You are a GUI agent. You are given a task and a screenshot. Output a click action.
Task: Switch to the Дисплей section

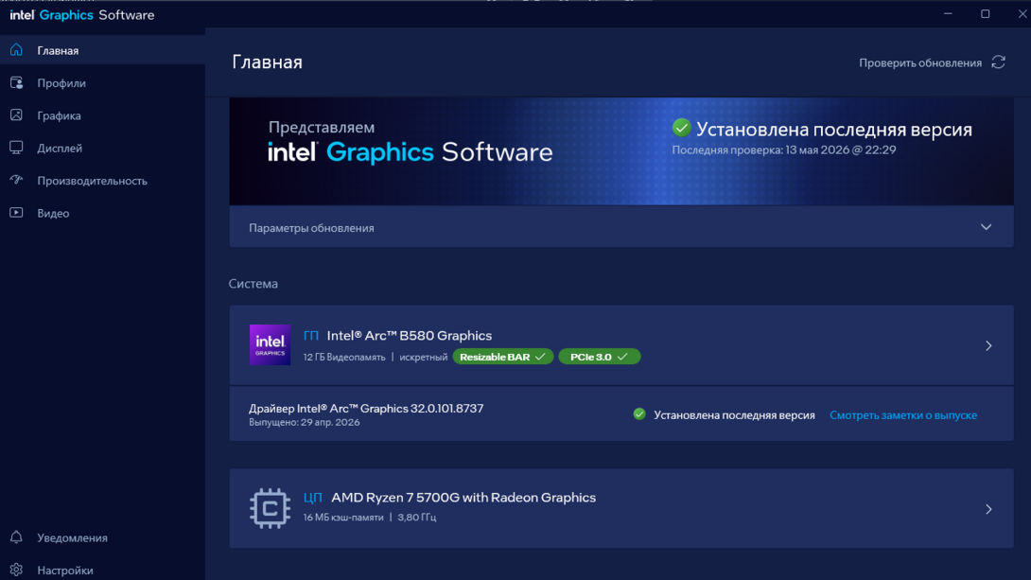102,148
